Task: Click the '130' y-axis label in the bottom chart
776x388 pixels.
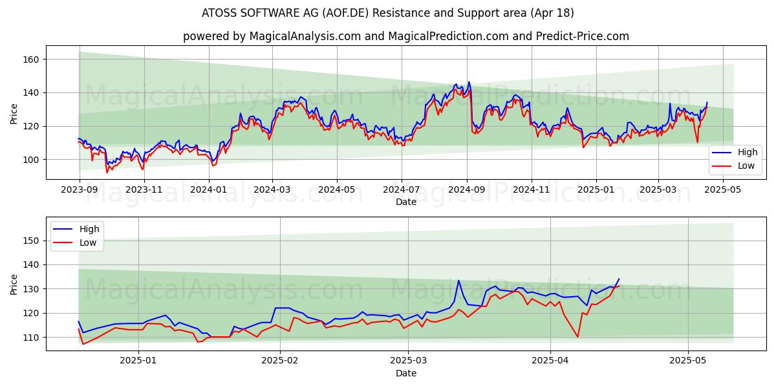Action: click(32, 289)
